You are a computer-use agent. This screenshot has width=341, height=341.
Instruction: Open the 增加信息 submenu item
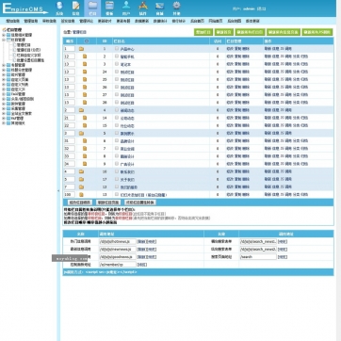coord(13,21)
